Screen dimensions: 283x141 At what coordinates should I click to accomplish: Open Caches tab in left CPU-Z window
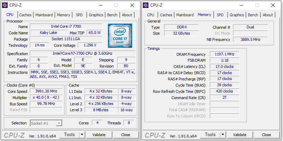click(x=25, y=15)
